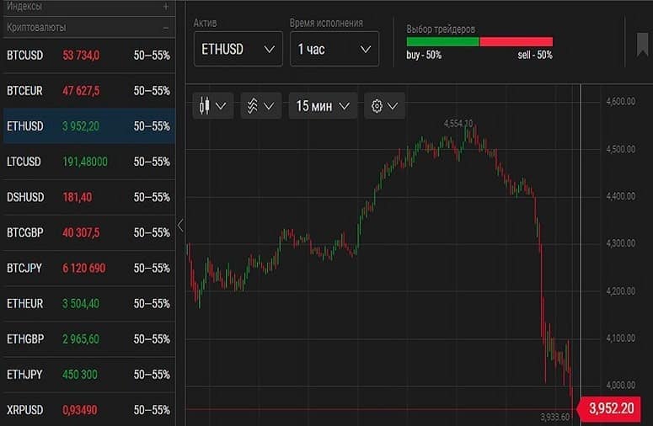Open the chart indicators menu

260,106
